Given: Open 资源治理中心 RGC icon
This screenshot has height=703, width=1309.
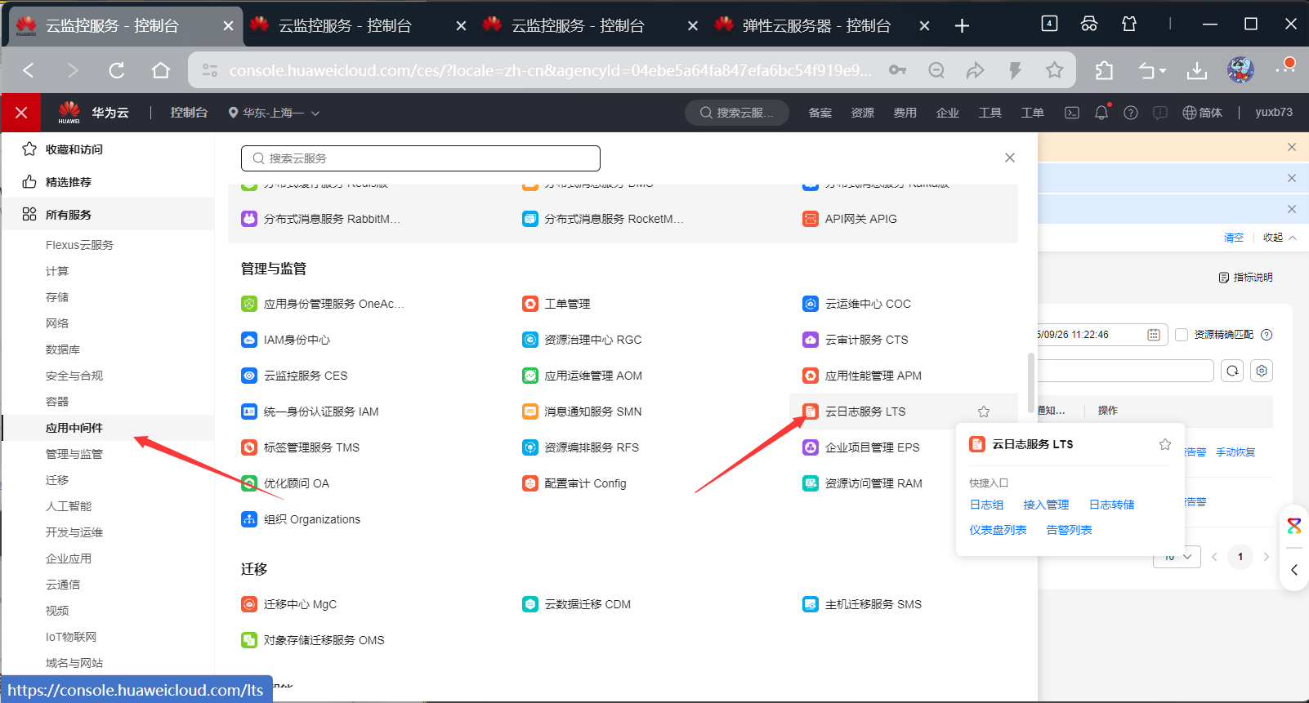Looking at the screenshot, I should (x=530, y=340).
